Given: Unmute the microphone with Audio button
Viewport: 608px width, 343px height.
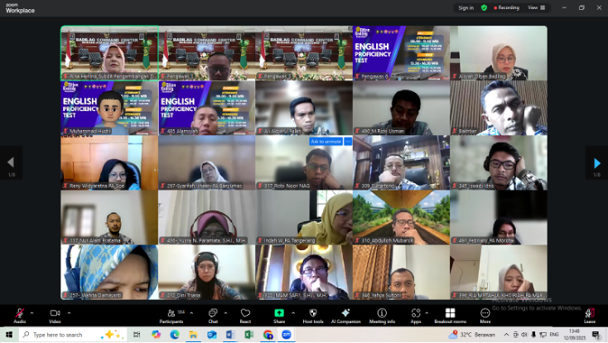Looking at the screenshot, I should coord(19,315).
